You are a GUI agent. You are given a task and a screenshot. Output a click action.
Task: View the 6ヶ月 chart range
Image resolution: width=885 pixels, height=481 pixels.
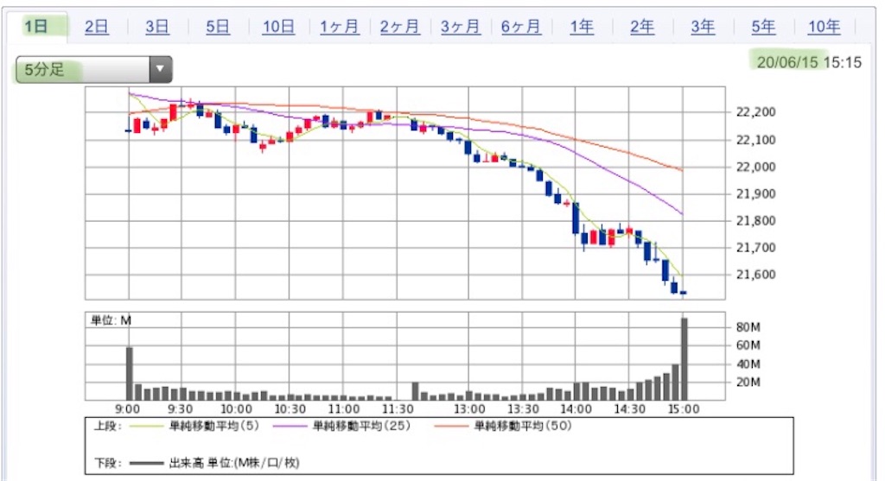521,27
